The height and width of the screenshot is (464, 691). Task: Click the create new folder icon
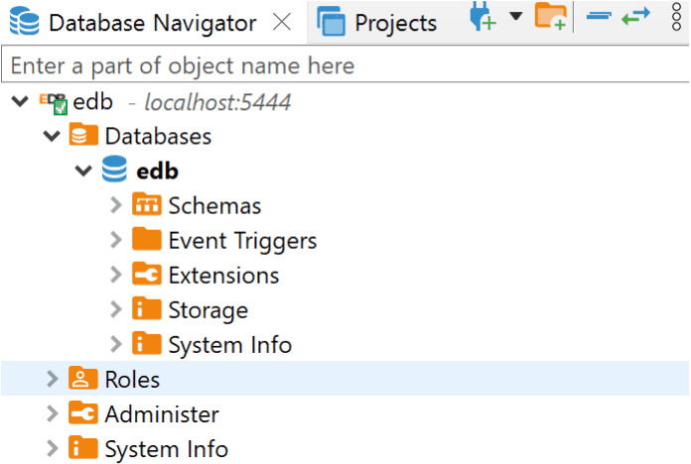click(550, 17)
